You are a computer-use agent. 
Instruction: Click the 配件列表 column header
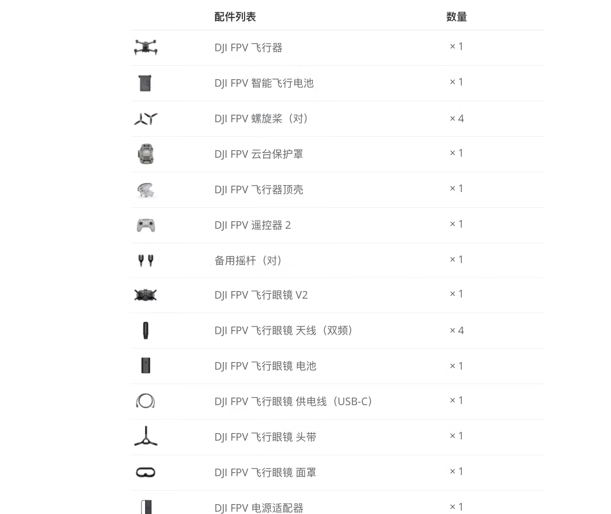tap(235, 17)
